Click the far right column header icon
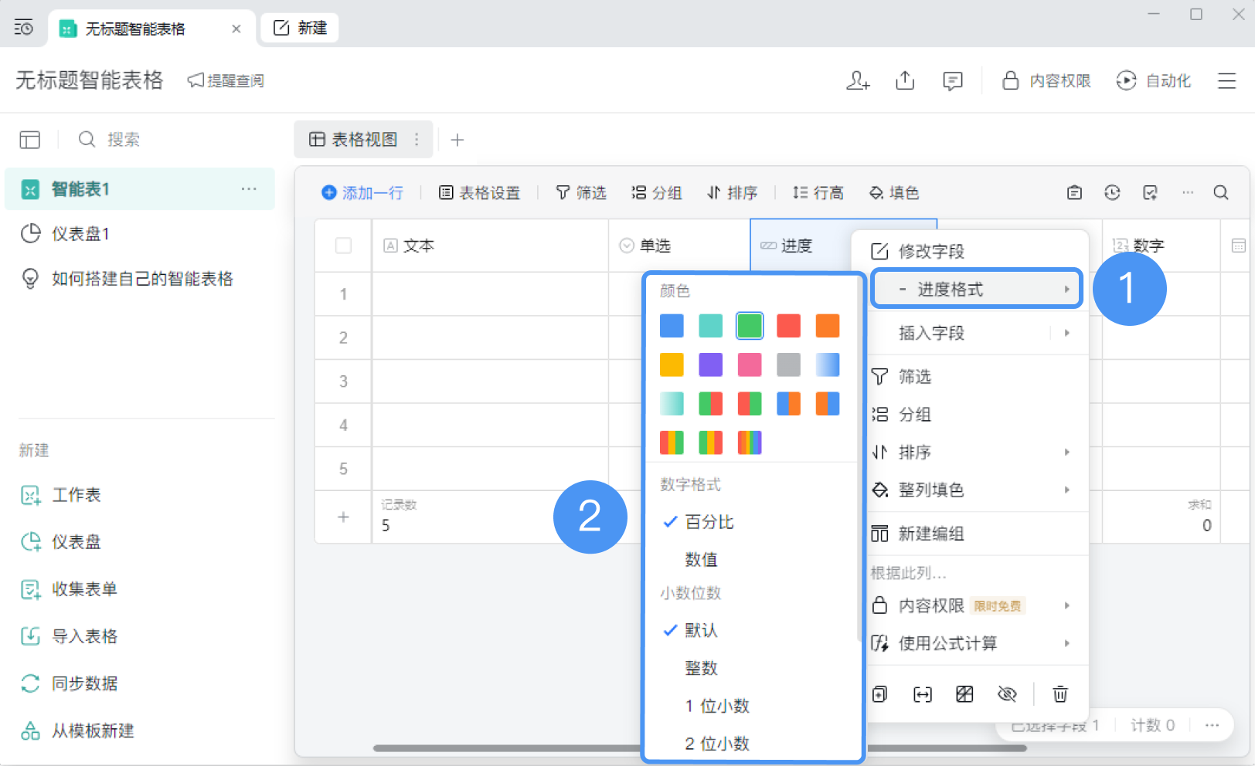The height and width of the screenshot is (766, 1255). coord(1238,246)
